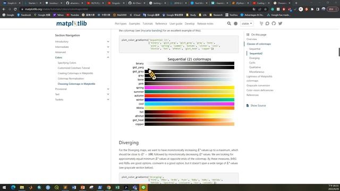Click the winter colormap gradient bar
Image resolution: width=340 pixels, height=191 pixels.
[x=189, y=100]
